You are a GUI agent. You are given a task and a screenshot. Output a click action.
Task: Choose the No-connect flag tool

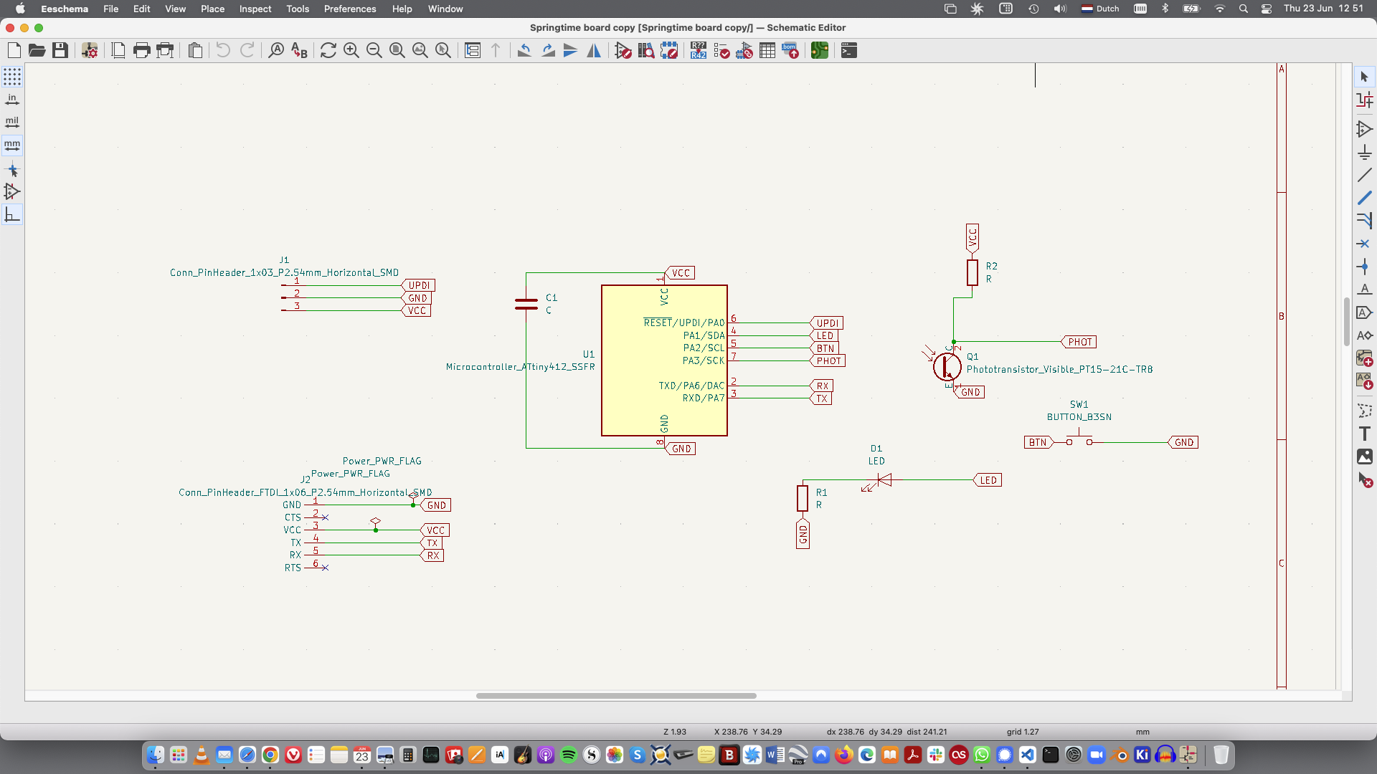tap(1365, 244)
